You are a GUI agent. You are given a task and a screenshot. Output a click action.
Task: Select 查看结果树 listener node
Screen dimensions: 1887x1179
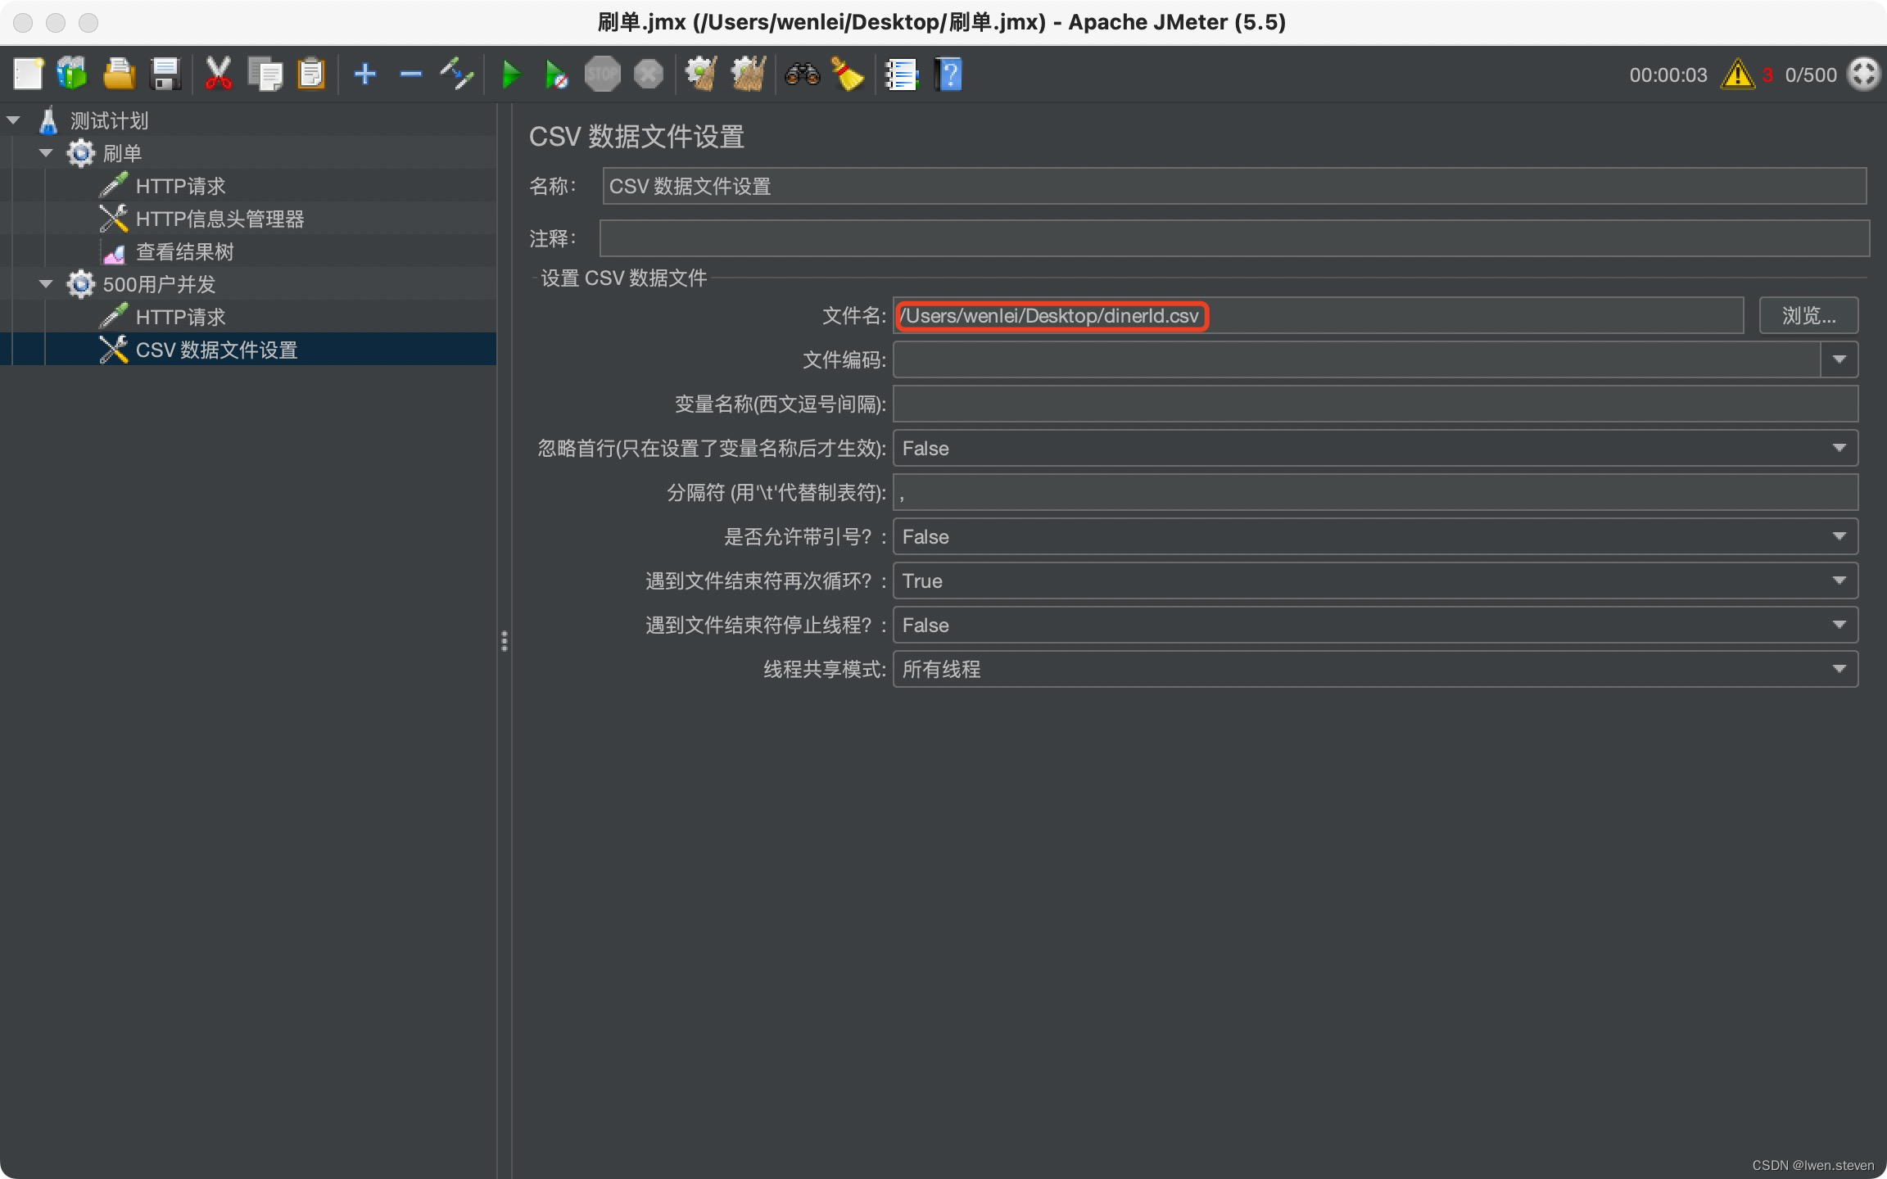pos(184,251)
